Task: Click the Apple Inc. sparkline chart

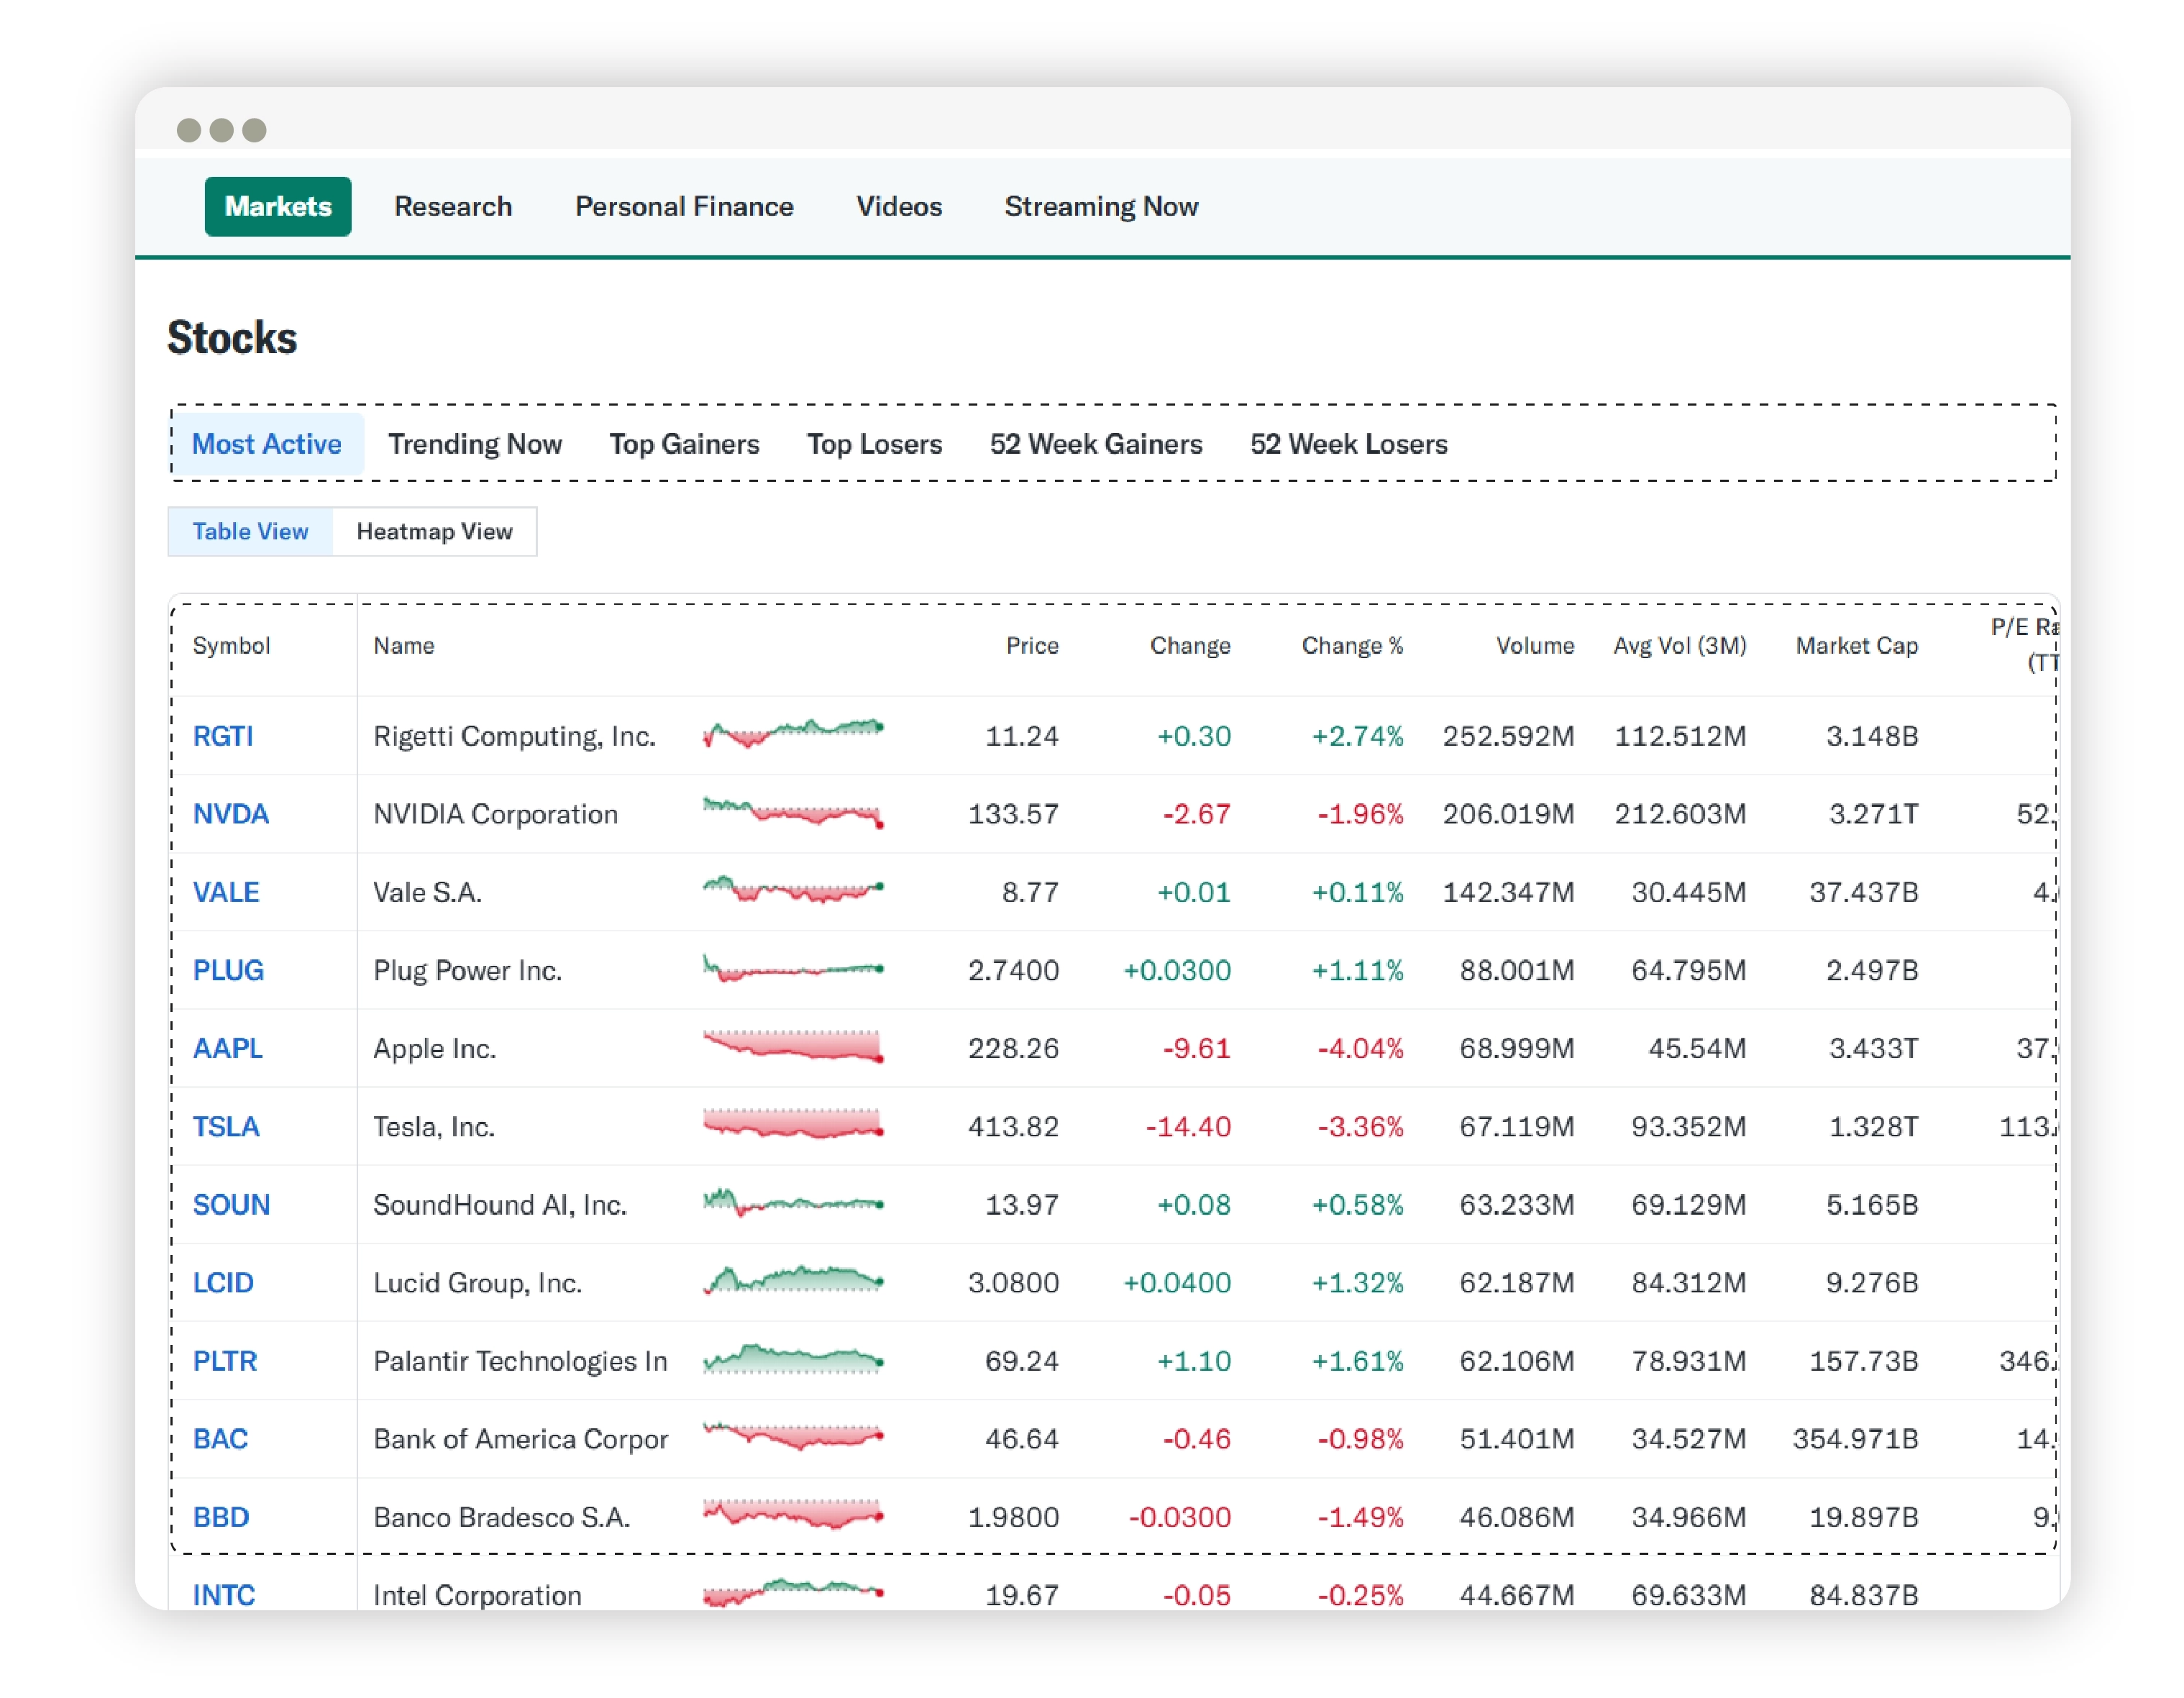Action: [x=793, y=1046]
